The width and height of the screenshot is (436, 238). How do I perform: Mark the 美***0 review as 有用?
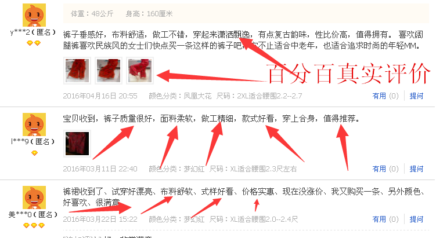tap(385, 219)
